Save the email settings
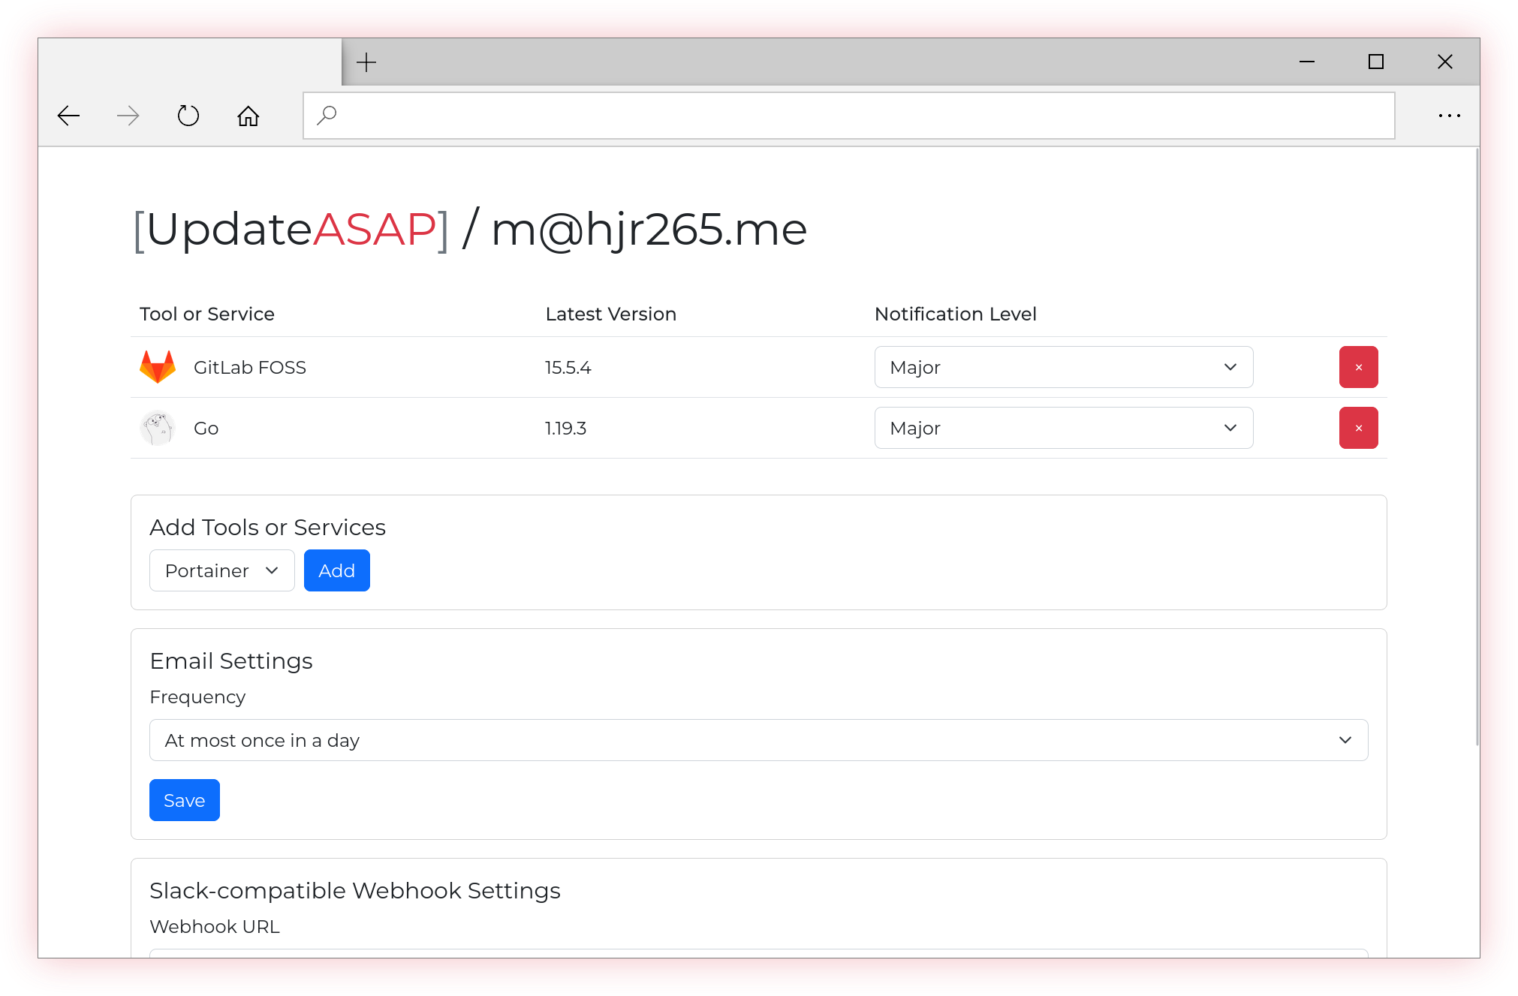This screenshot has width=1518, height=996. (184, 800)
